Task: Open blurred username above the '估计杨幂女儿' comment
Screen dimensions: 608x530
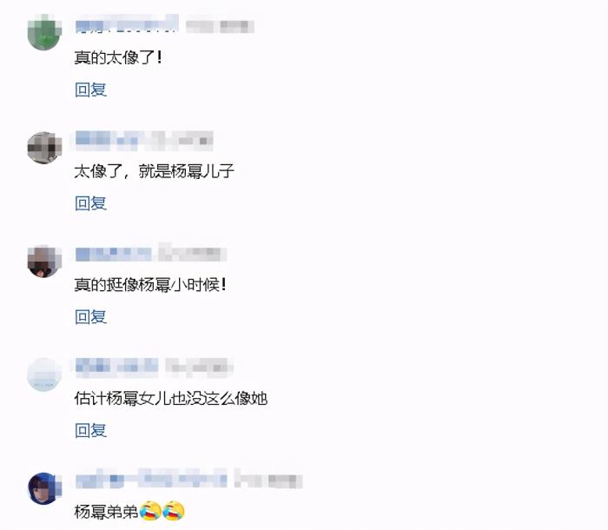Action: click(x=116, y=367)
